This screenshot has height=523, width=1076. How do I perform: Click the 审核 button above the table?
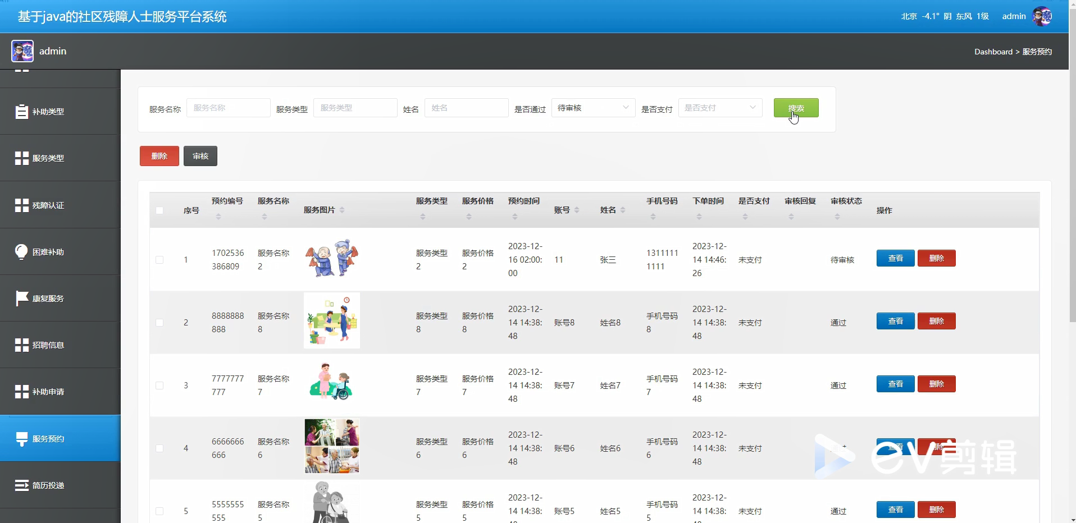pyautogui.click(x=200, y=155)
